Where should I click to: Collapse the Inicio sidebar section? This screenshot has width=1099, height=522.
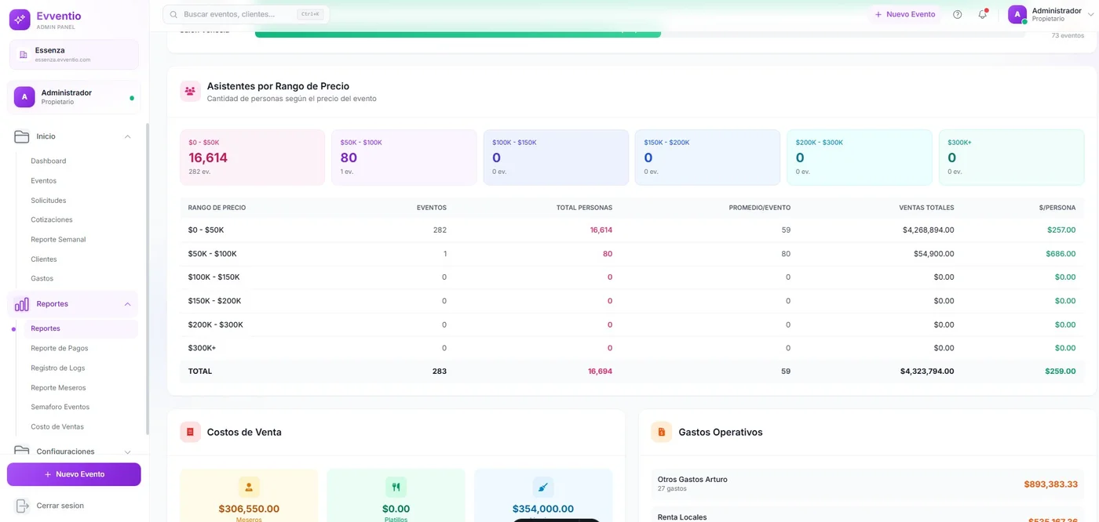[x=127, y=136]
